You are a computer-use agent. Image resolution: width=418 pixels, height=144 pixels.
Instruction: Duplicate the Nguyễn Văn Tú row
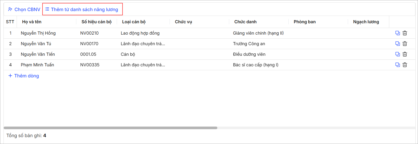398,44
